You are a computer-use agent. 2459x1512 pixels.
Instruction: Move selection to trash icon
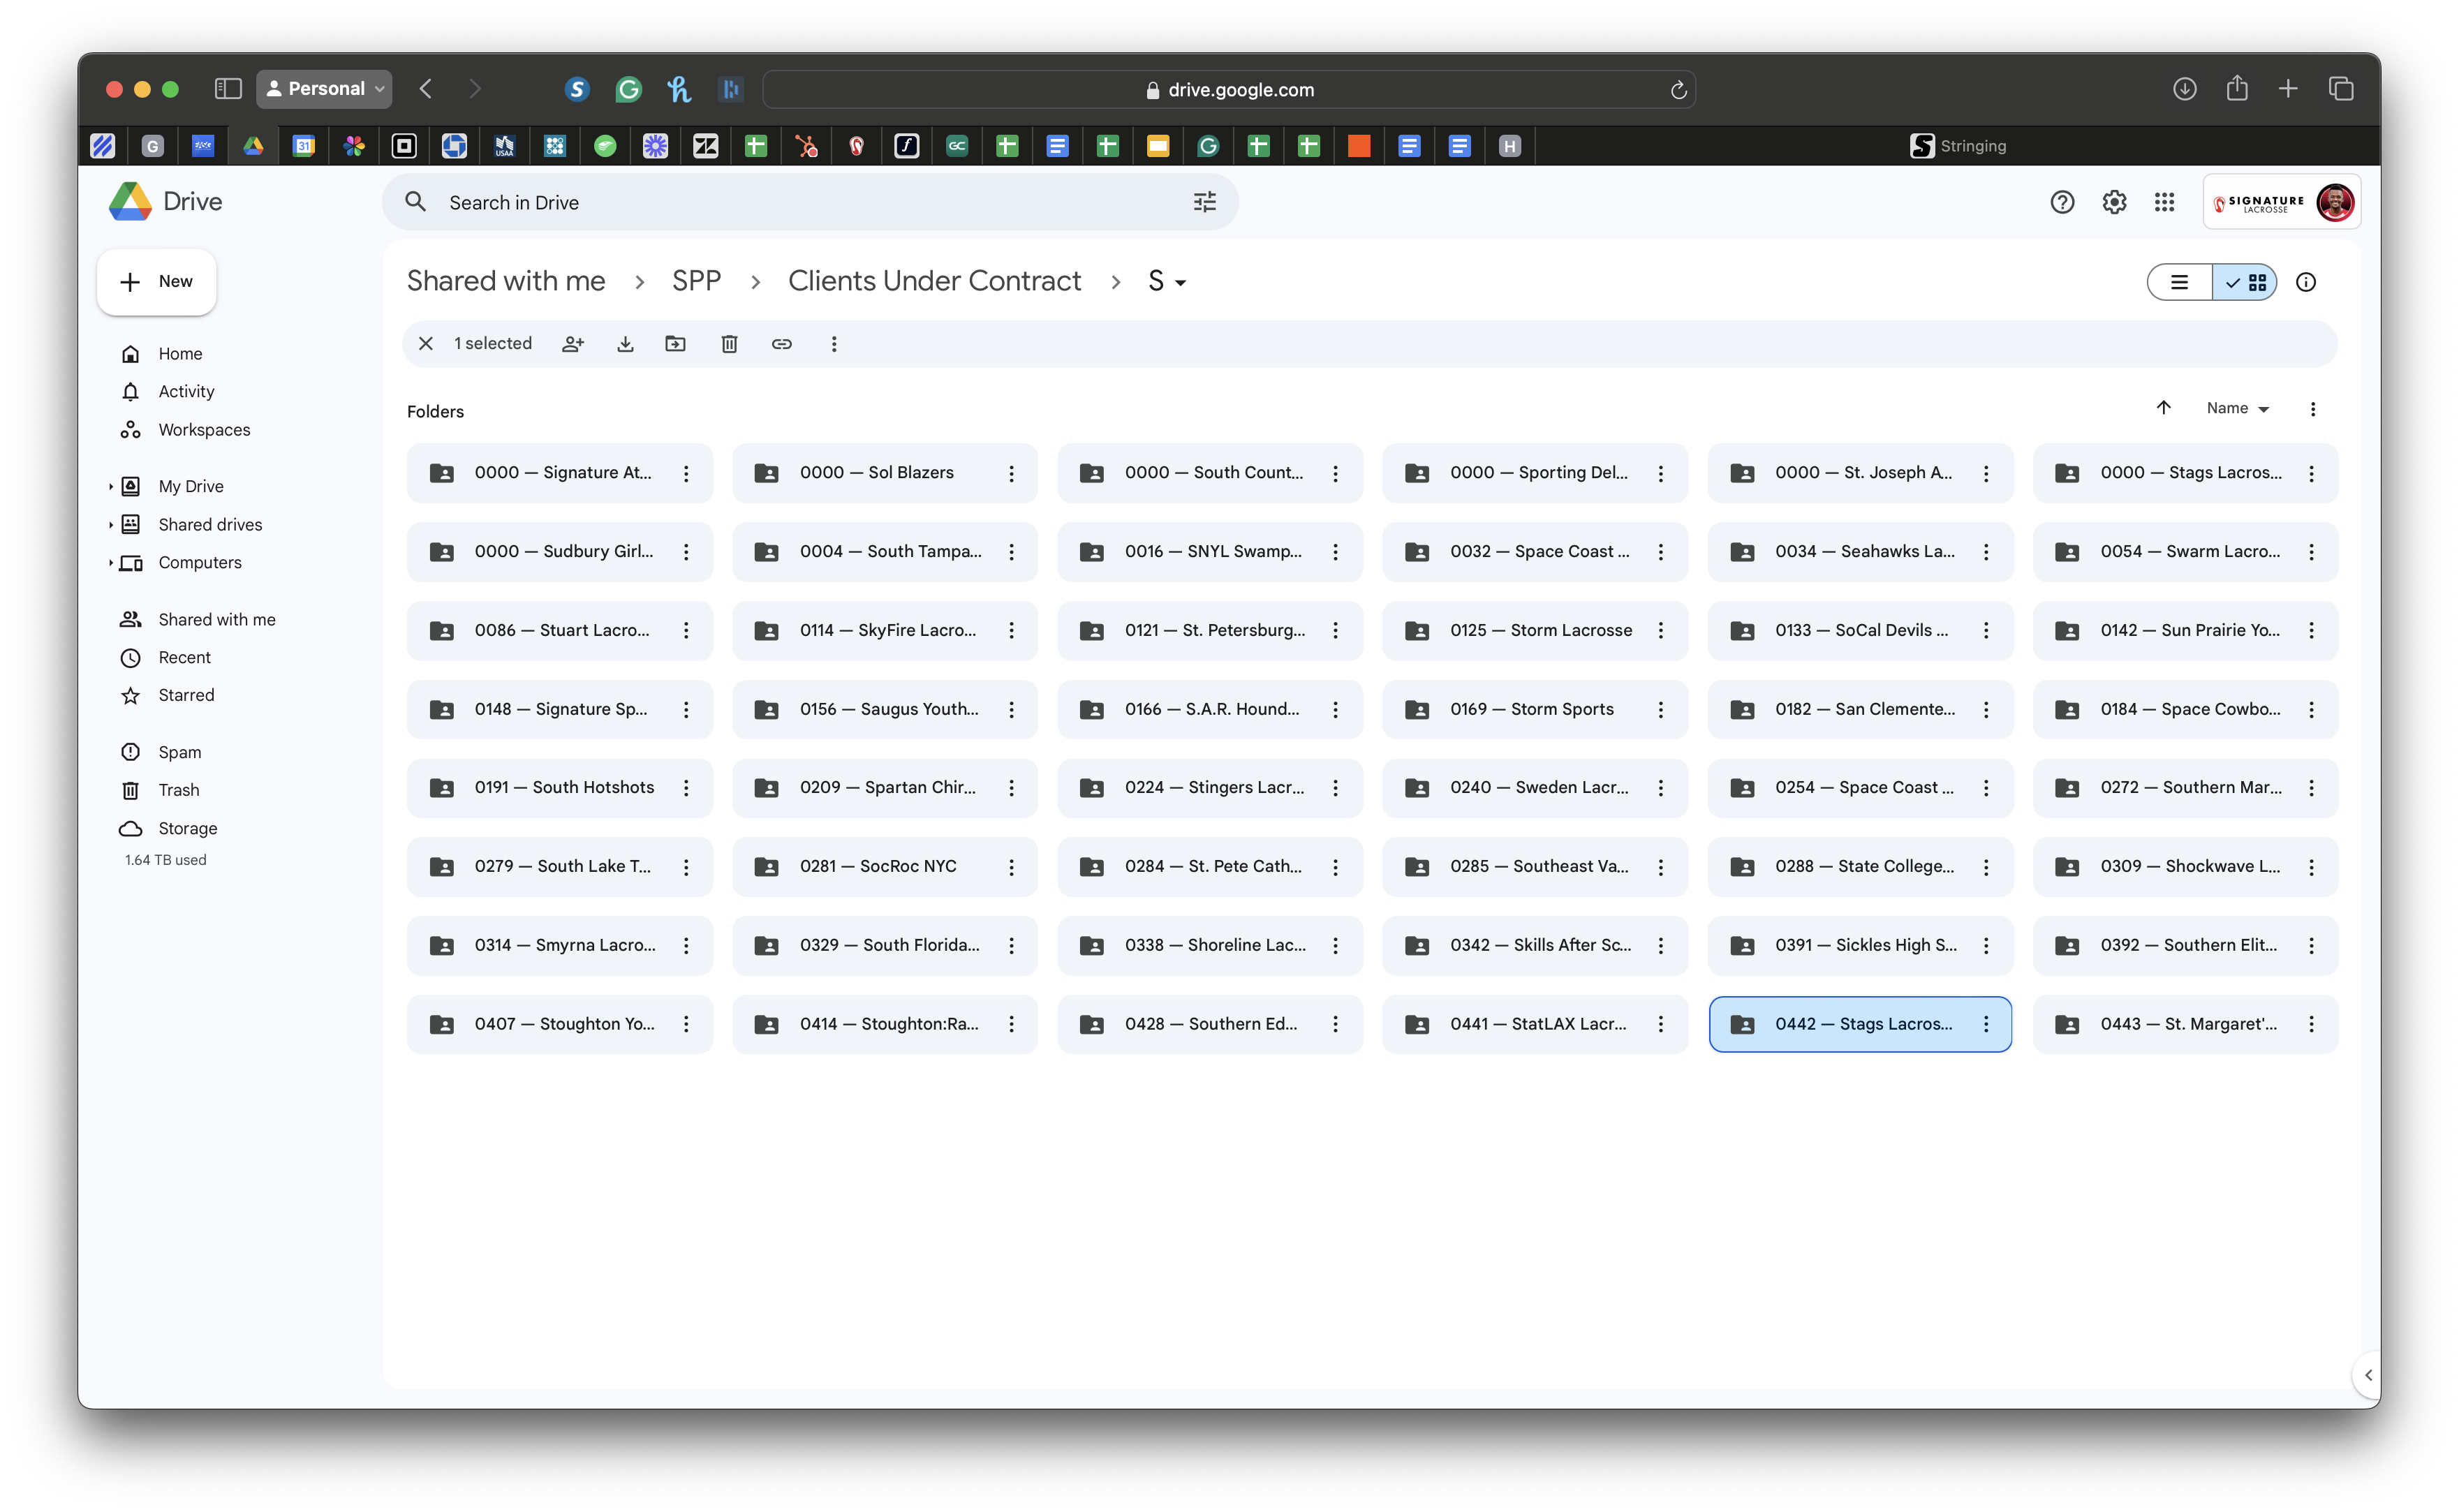(729, 344)
